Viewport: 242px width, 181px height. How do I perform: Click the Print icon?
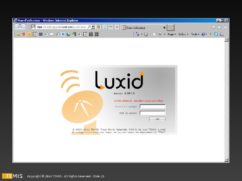coord(160,34)
